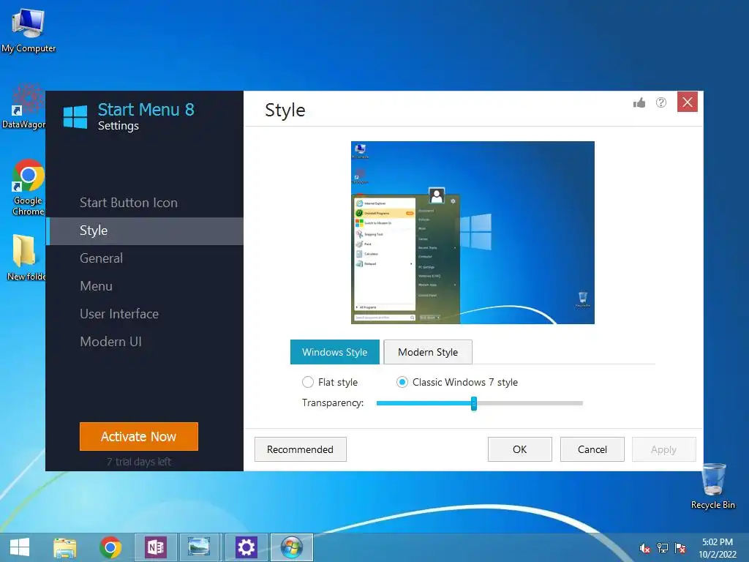Open the Start Button Icon section
Screen dimensions: 749x562
(x=129, y=203)
